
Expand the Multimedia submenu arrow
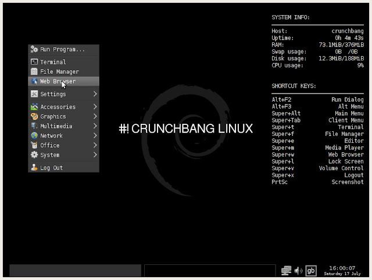tap(95, 126)
